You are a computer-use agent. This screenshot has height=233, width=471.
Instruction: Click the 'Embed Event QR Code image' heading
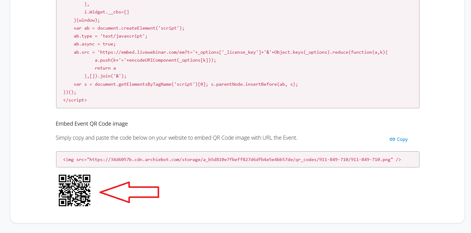click(x=91, y=124)
